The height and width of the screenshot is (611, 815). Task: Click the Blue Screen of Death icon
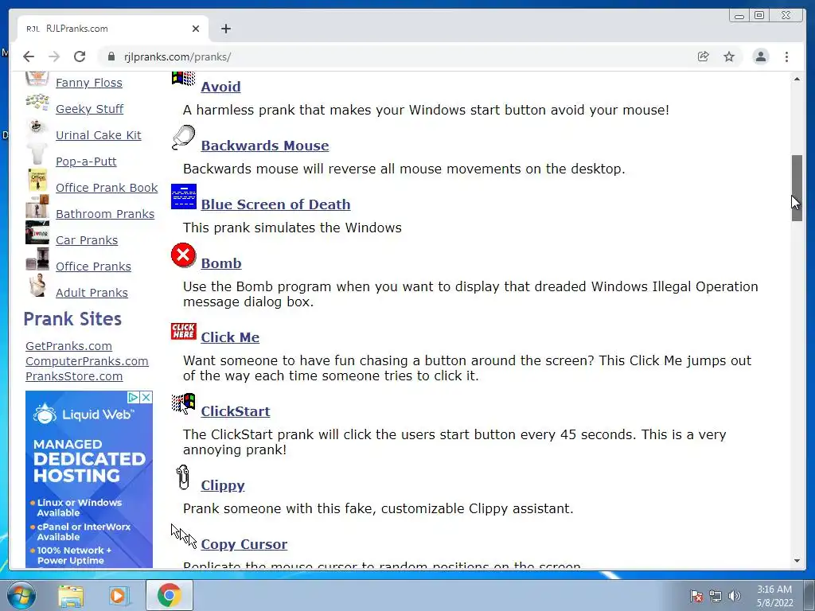[184, 197]
